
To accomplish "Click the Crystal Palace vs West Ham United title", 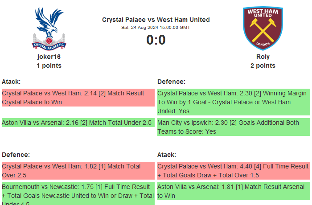I will (x=156, y=20).
